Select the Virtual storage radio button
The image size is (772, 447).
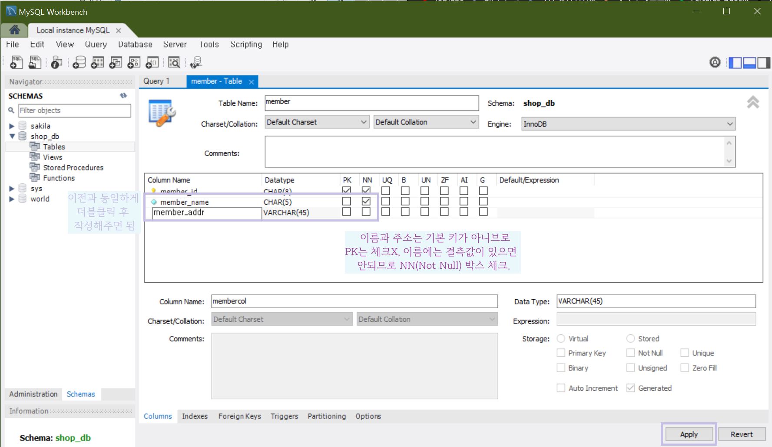coord(561,339)
